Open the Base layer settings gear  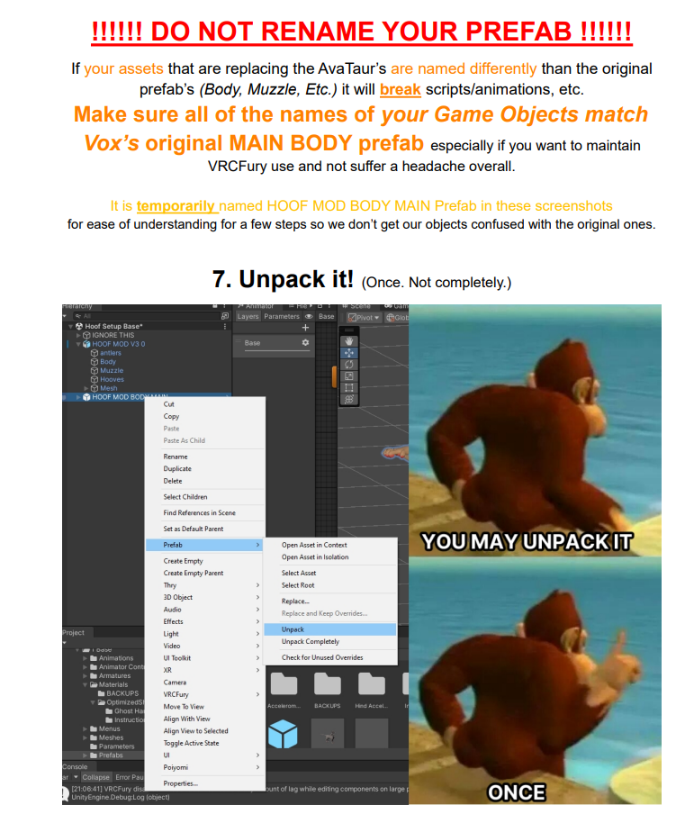[x=305, y=343]
